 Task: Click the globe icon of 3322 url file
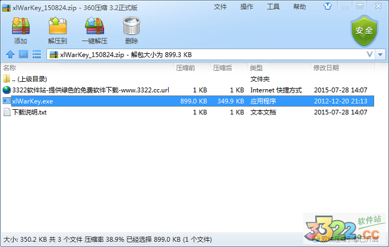[x=7, y=90]
